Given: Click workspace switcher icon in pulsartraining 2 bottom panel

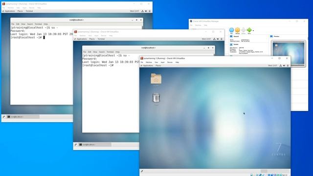Looking at the screenshot, I should click(x=76, y=145).
